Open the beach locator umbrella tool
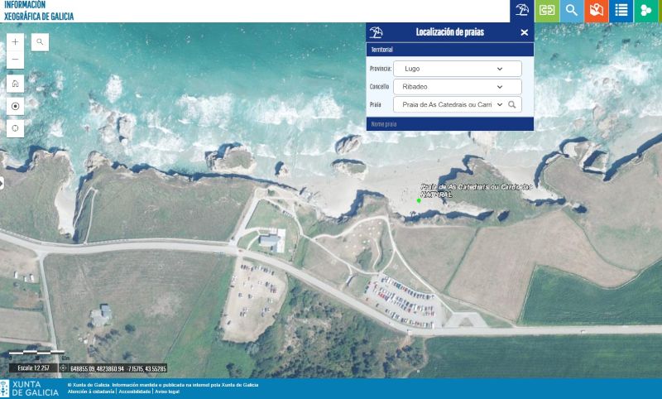 522,11
